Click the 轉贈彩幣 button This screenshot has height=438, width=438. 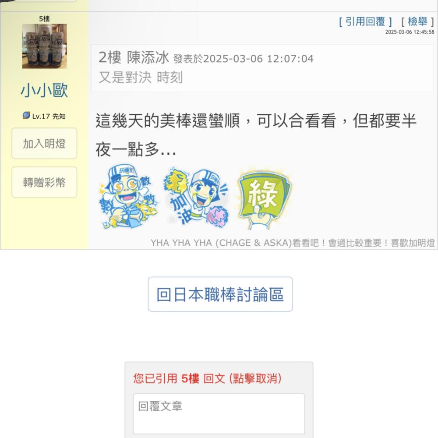[x=44, y=182]
